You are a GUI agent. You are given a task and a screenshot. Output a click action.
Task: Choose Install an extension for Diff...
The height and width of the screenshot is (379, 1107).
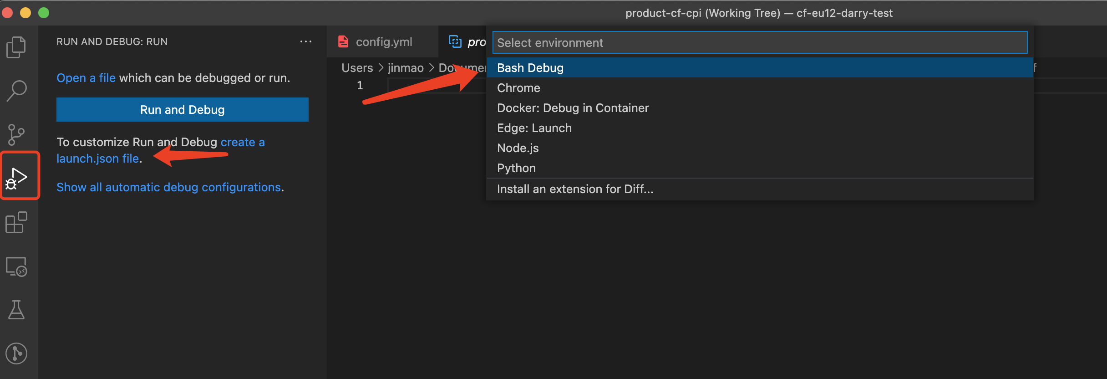[575, 189]
